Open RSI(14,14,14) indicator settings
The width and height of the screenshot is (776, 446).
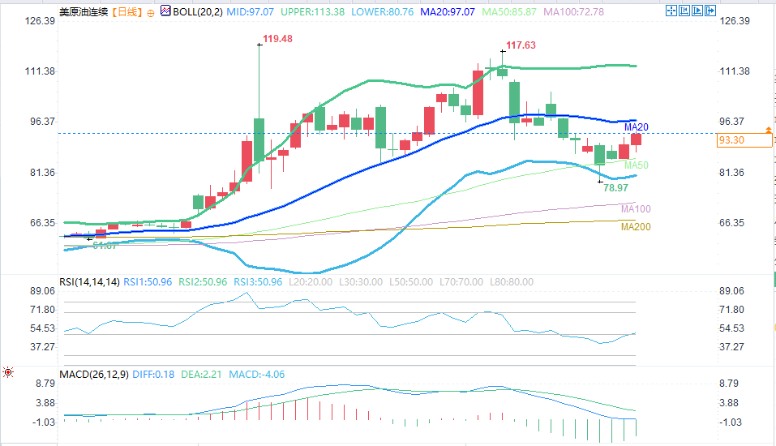pos(89,281)
